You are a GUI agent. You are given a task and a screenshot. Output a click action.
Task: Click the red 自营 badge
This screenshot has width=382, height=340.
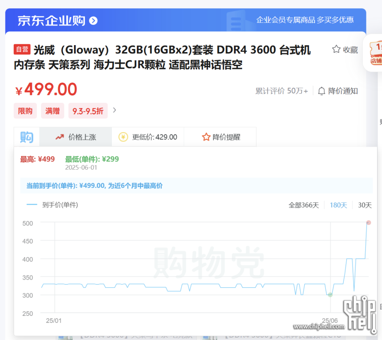pyautogui.click(x=22, y=49)
